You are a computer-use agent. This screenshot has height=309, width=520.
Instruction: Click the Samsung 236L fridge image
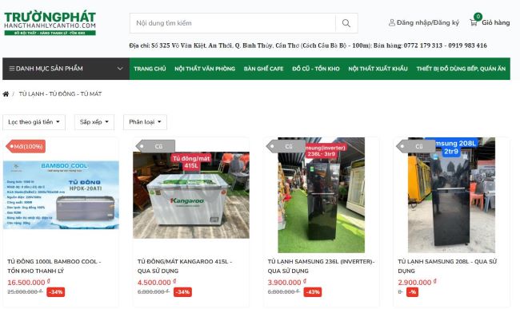tap(321, 195)
